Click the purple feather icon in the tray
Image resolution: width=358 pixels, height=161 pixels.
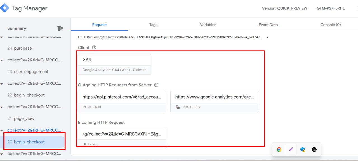(x=291, y=150)
